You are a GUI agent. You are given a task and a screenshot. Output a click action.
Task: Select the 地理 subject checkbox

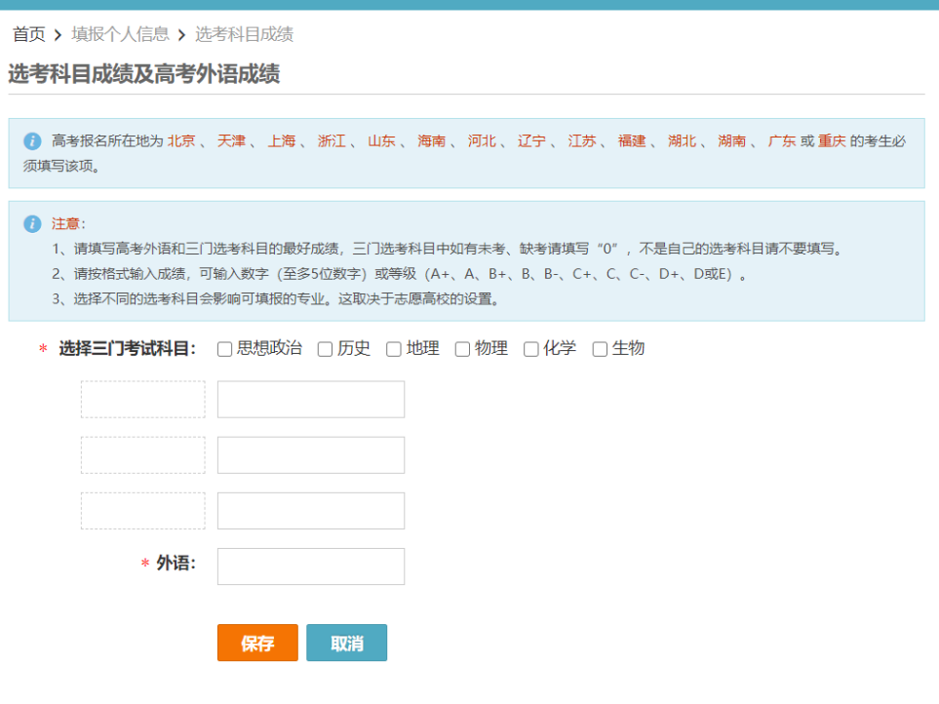(394, 349)
